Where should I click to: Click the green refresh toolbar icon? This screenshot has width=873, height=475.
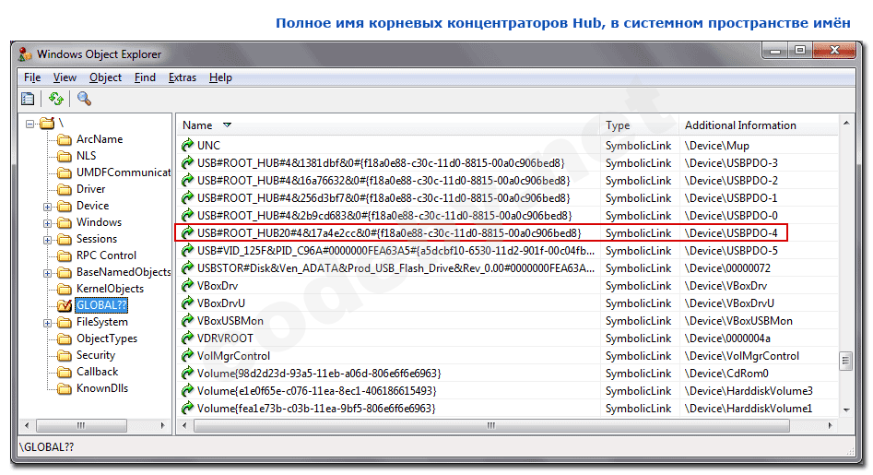coord(55,99)
